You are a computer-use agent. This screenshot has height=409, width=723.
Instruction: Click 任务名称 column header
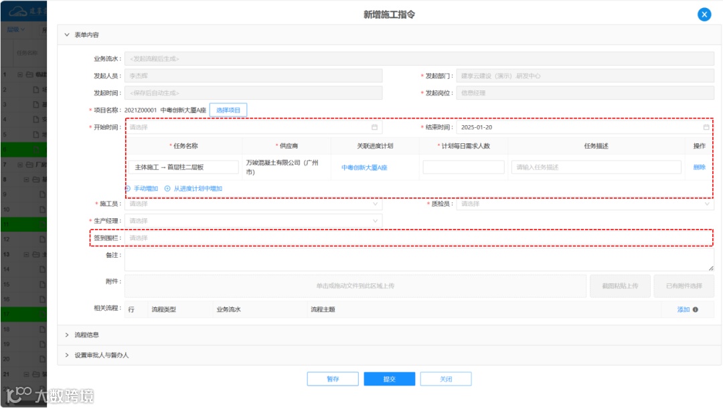pos(185,146)
